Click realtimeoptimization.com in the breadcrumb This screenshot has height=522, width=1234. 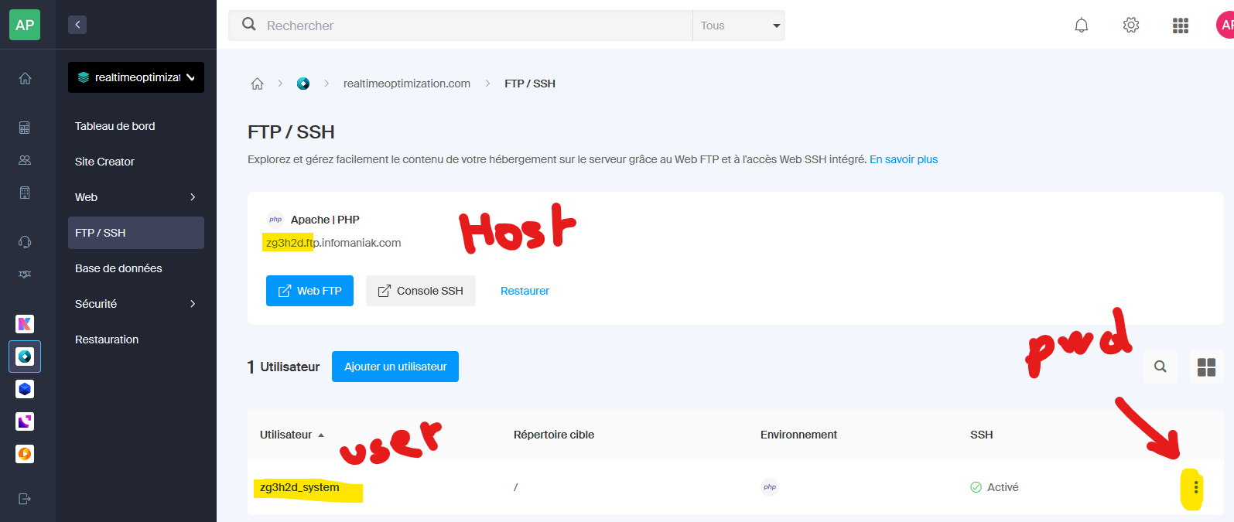(407, 84)
